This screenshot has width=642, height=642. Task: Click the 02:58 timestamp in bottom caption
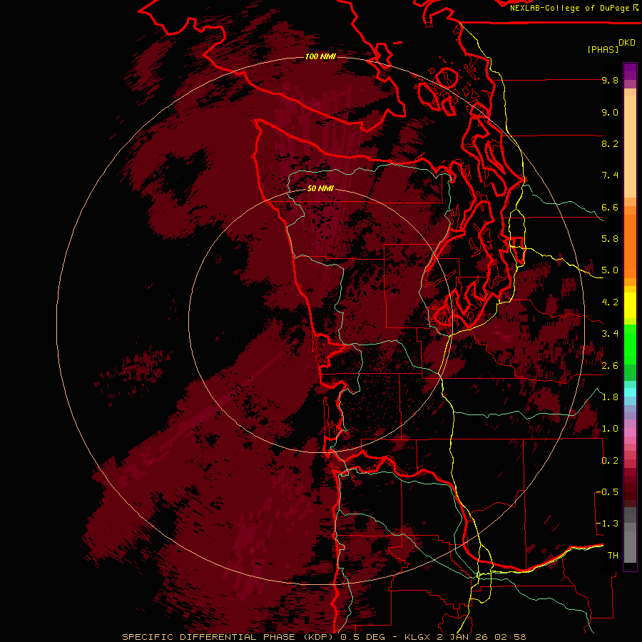coord(510,637)
